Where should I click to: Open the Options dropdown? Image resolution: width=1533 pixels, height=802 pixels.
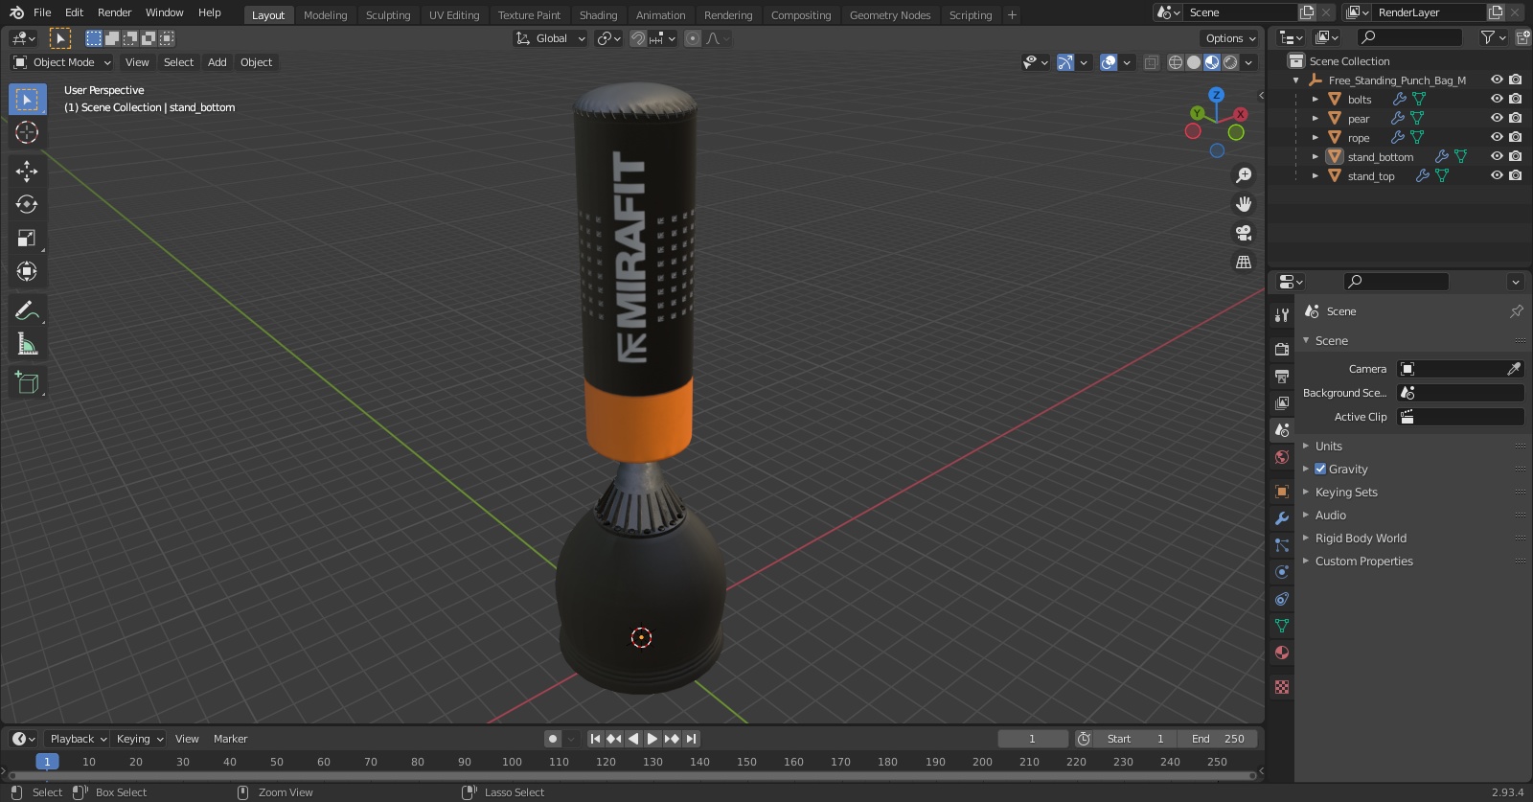[1229, 38]
